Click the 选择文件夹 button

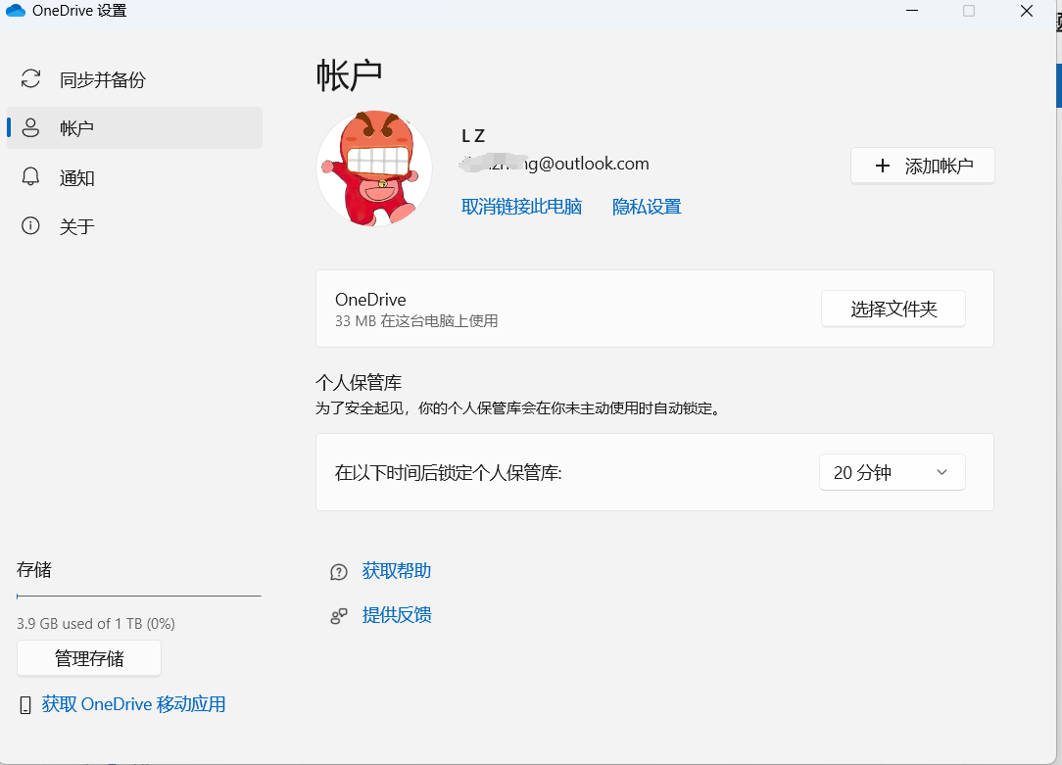(893, 309)
